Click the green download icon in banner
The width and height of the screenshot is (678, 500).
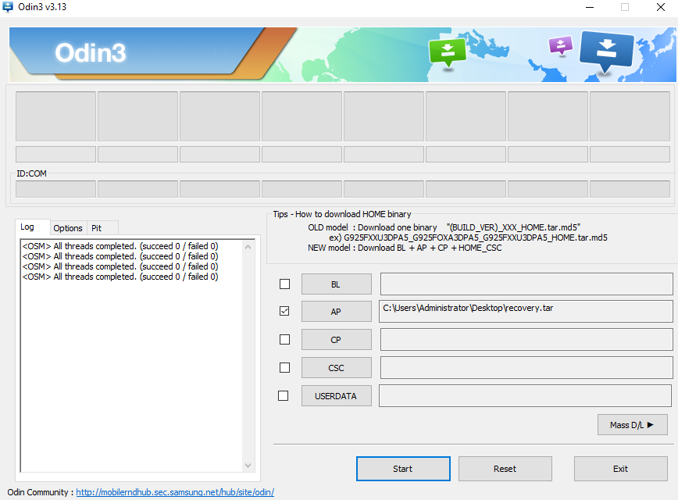click(x=448, y=53)
